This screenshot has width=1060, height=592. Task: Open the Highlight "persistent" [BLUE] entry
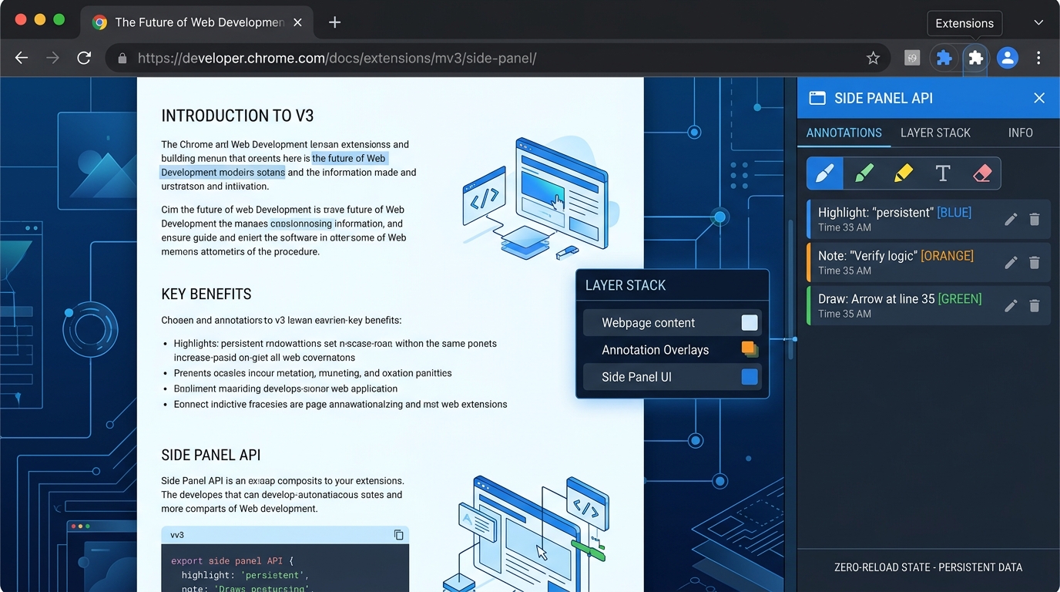click(x=927, y=220)
